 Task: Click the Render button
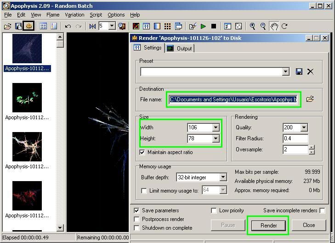(268, 225)
